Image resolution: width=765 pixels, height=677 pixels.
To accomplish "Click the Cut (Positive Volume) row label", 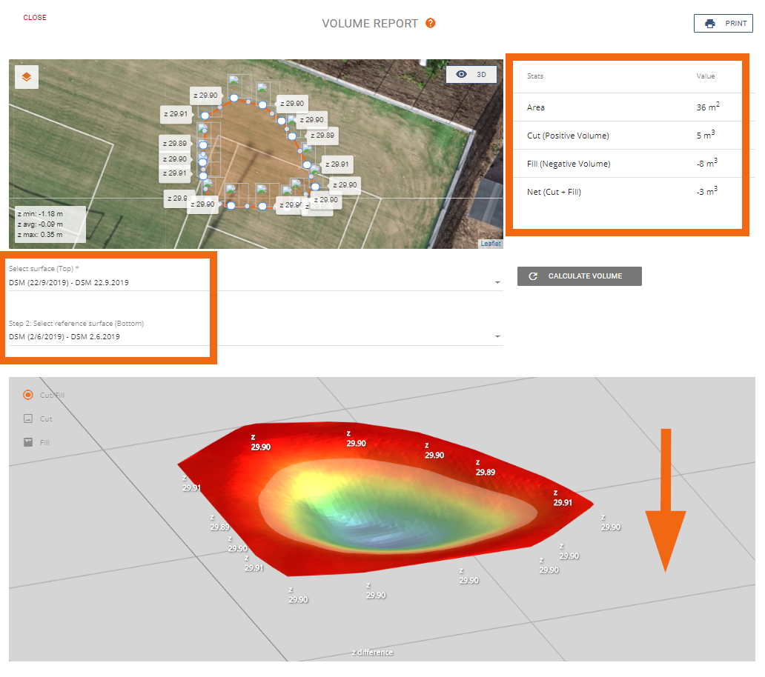I will coord(568,136).
